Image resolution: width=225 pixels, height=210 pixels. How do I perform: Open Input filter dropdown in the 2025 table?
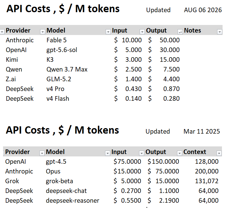tap(141, 153)
